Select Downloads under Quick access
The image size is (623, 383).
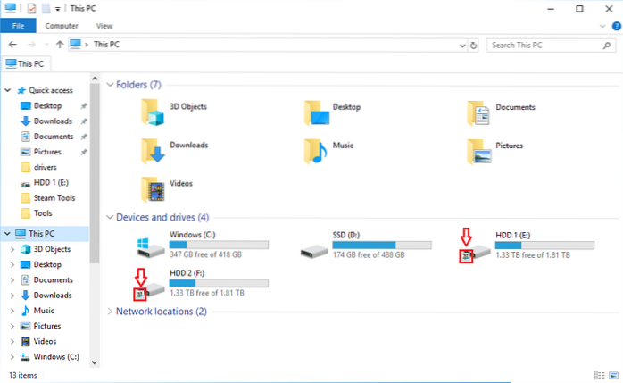tap(53, 121)
